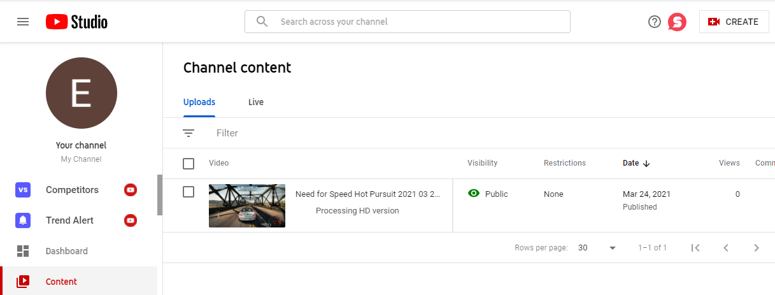This screenshot has width=775, height=295.
Task: Tick the select-all checkbox in header
Action: [x=188, y=164]
